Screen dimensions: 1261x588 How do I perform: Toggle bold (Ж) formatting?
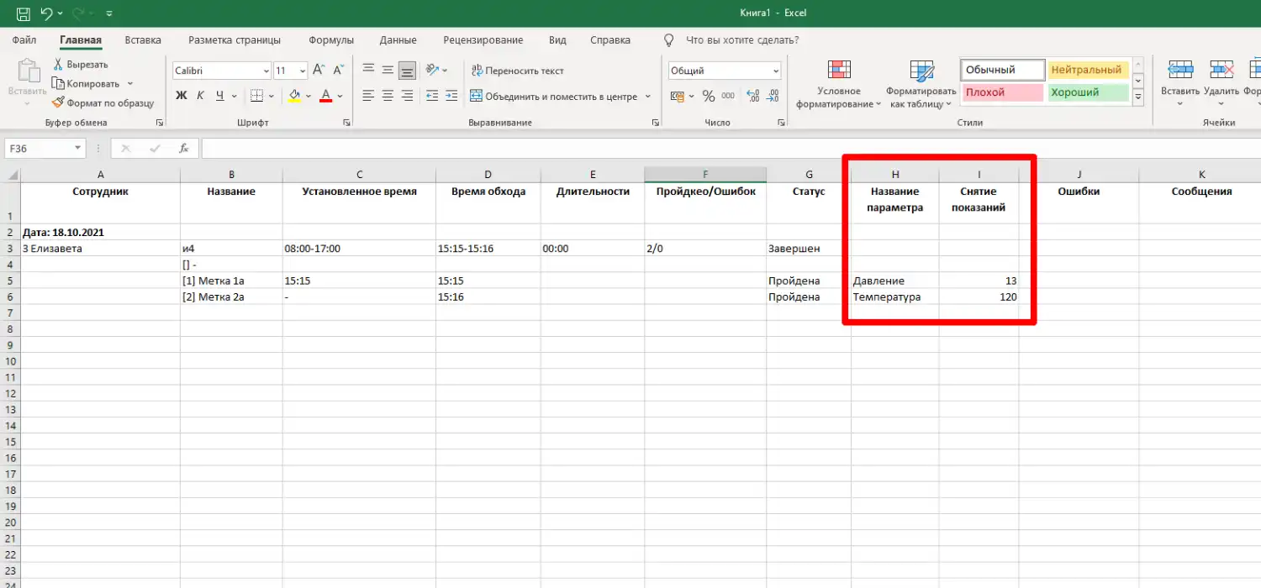click(181, 96)
